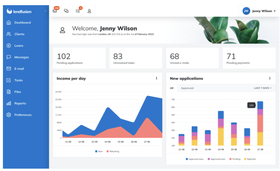Image resolution: width=280 pixels, height=171 pixels.
Task: Open the 68 Unread e-mails card
Action: point(192,58)
